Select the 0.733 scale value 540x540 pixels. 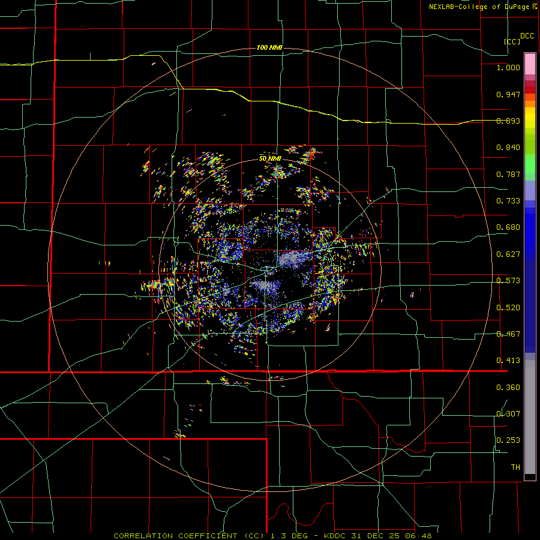point(508,201)
